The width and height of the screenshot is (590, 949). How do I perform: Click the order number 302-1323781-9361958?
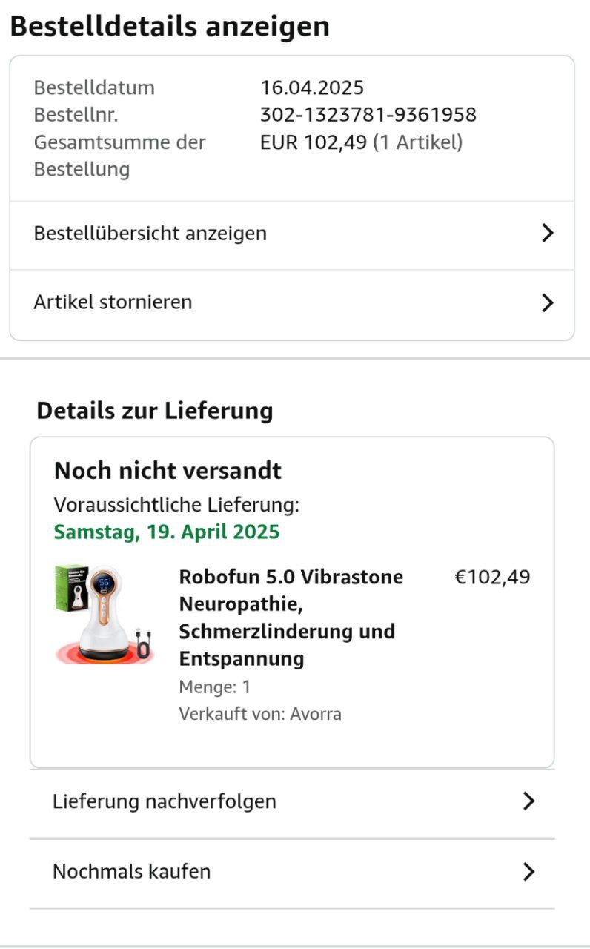[368, 115]
